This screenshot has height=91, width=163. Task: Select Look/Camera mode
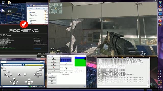point(52,76)
